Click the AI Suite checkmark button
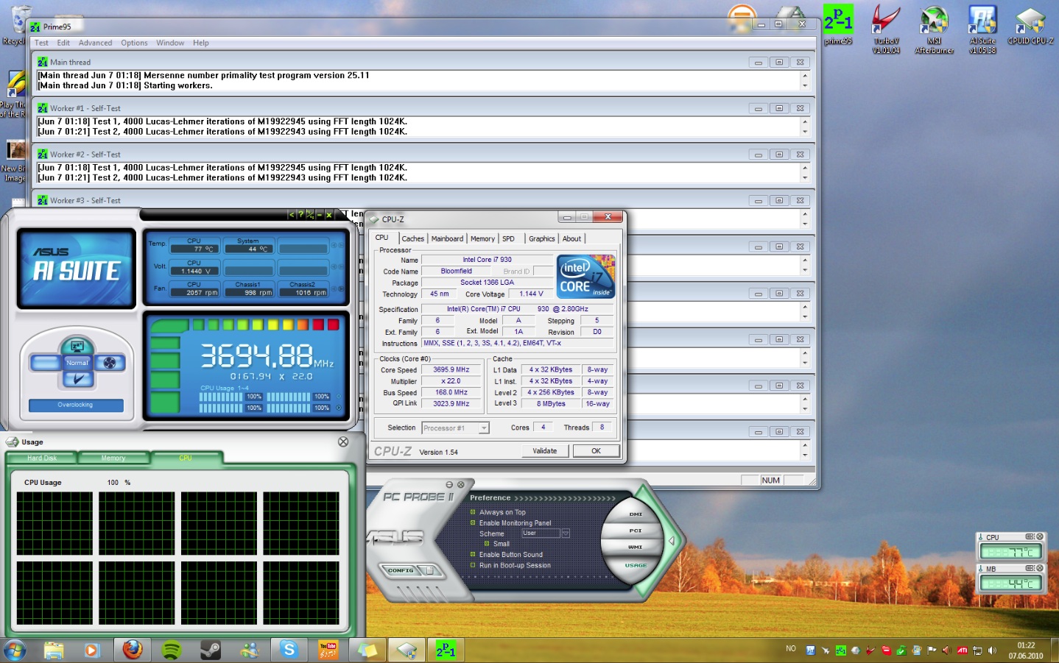The image size is (1059, 663). point(77,379)
